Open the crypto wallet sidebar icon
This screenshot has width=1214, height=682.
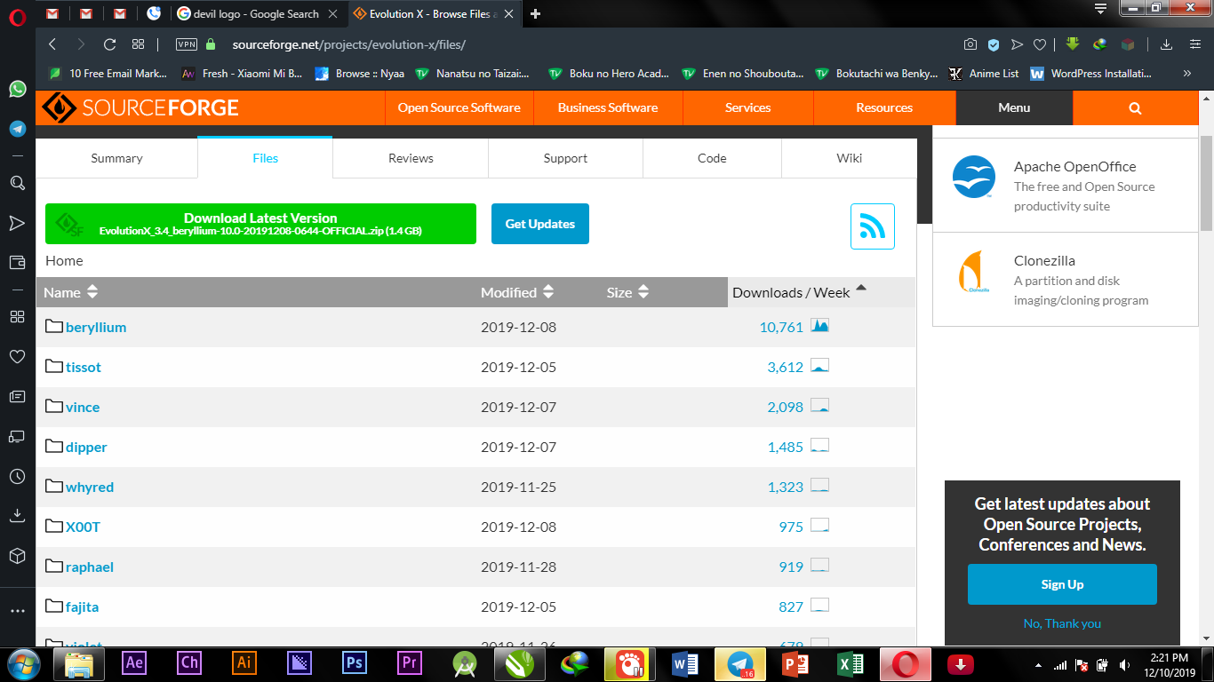(17, 263)
